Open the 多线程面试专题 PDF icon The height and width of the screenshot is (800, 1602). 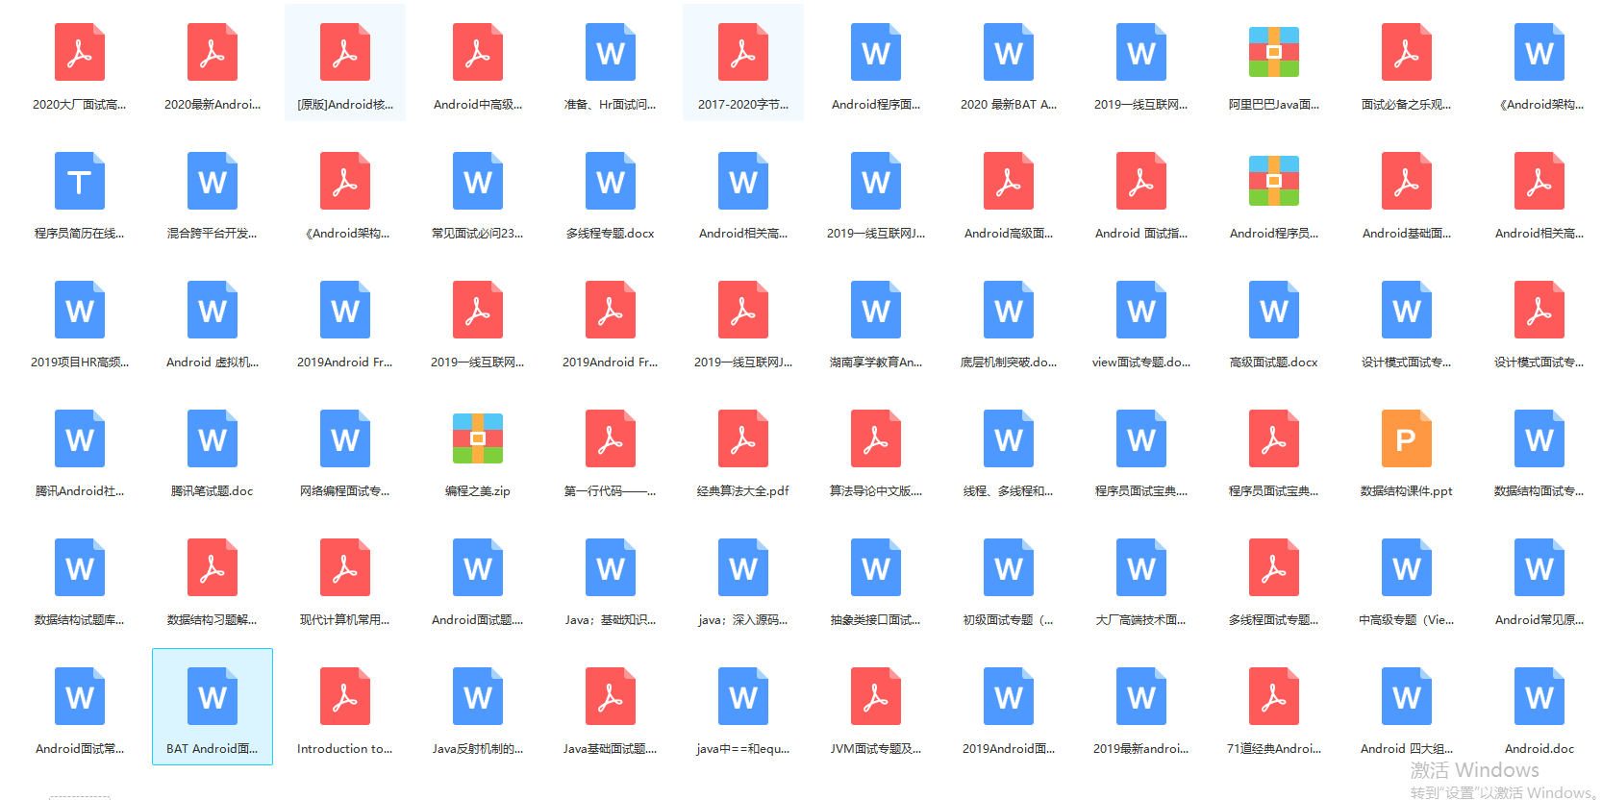(1274, 567)
